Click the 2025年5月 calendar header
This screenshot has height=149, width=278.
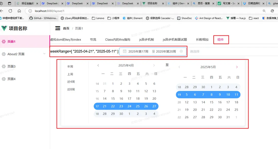coord(208,67)
